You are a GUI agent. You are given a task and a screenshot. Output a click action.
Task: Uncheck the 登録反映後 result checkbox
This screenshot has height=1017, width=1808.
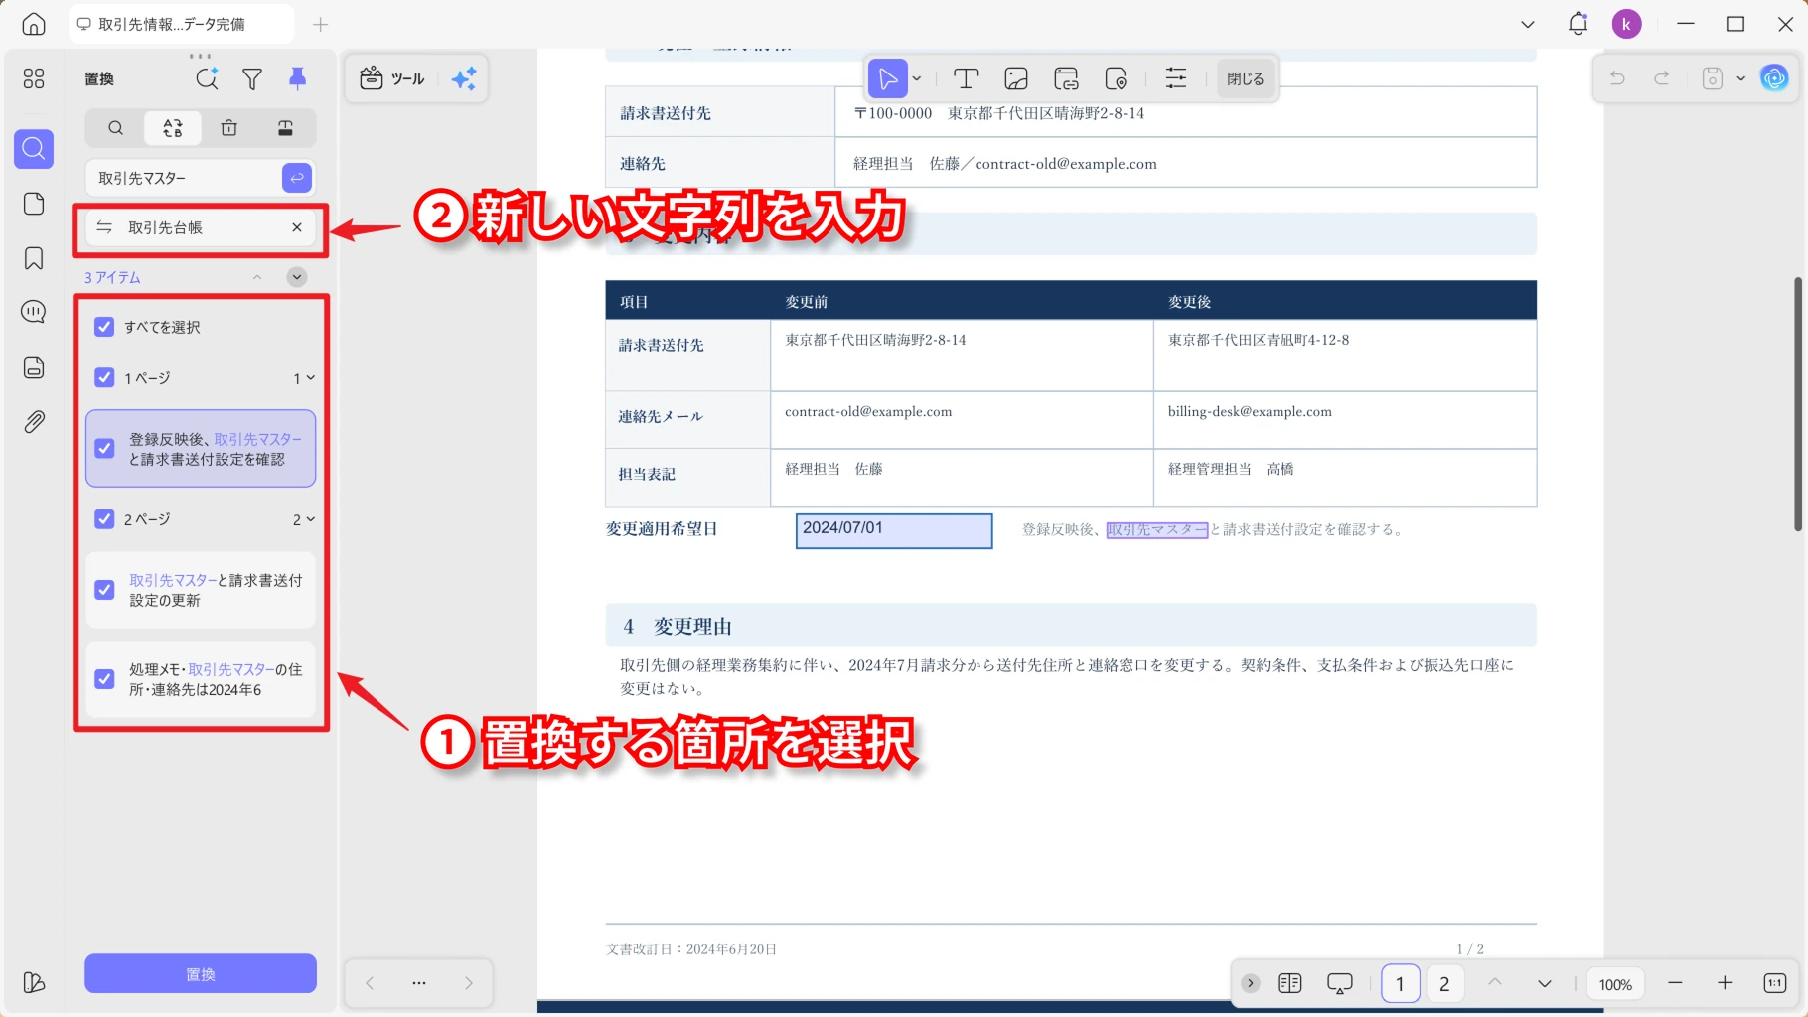[104, 449]
